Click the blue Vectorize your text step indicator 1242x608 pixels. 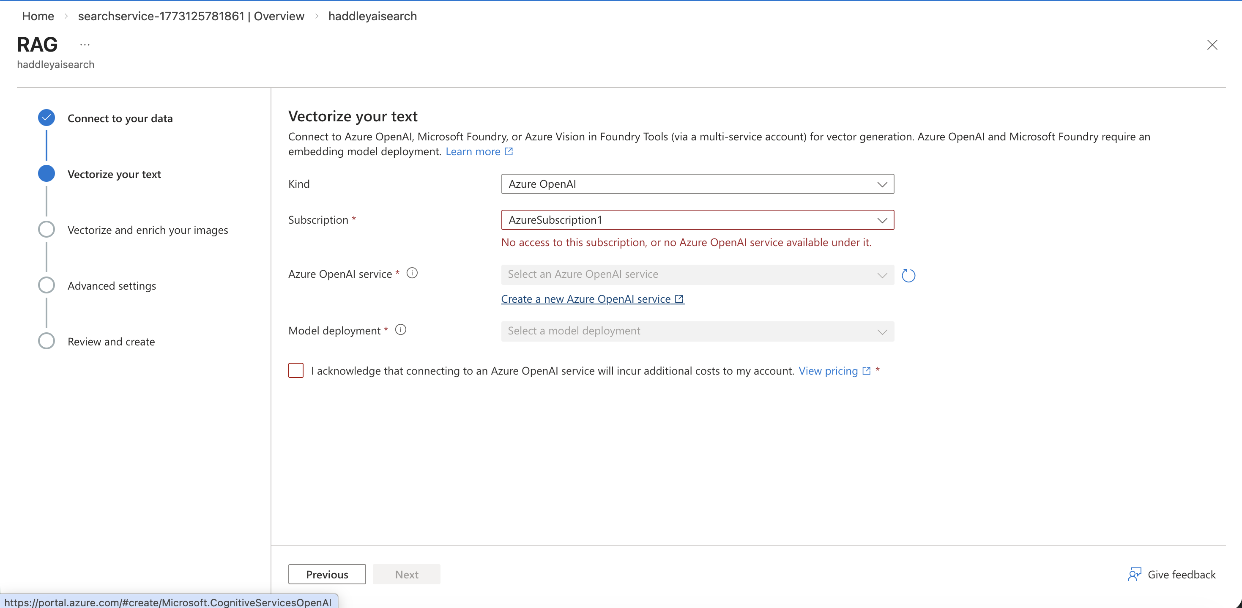[x=46, y=174]
